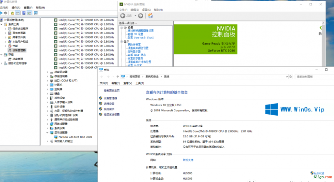Viewport: 334px width, 182px height.
Task: Click first Intel Core i9-10900F processor icon
Action: click(56, 20)
